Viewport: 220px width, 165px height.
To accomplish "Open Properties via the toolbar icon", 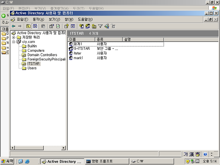I will pyautogui.click(x=52, y=26).
